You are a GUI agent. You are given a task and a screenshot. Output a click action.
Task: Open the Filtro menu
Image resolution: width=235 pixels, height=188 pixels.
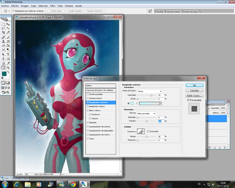coord(53,6)
